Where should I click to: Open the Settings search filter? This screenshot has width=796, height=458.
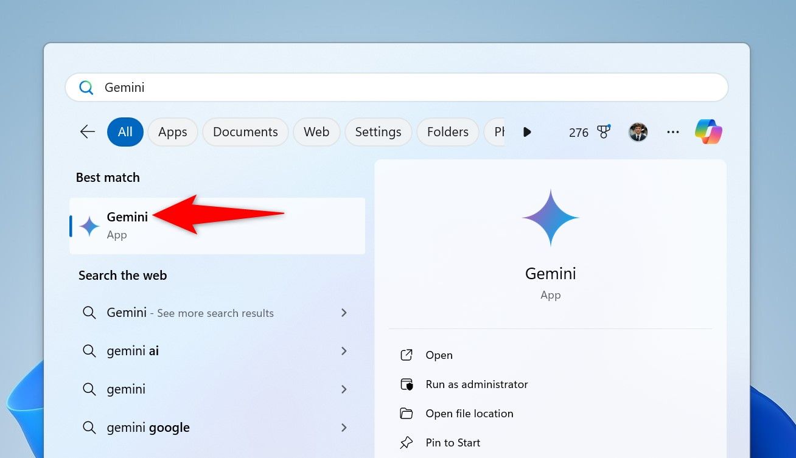378,132
